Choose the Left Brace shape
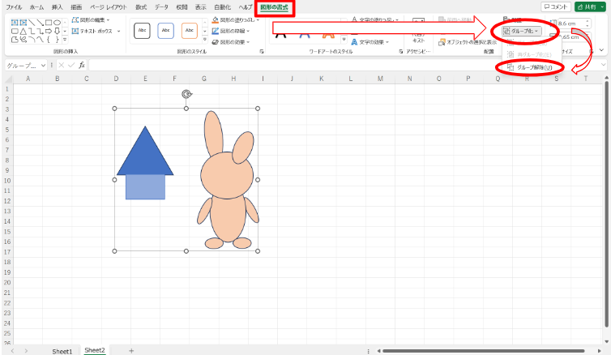This screenshot has width=611, height=355. (x=49, y=40)
